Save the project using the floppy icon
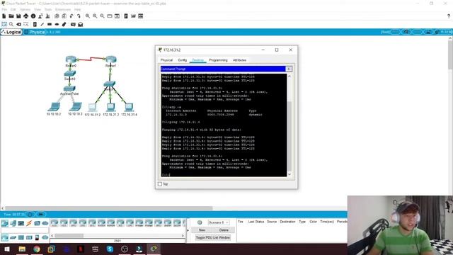Screen dimensions: 453x255 pos(18,16)
